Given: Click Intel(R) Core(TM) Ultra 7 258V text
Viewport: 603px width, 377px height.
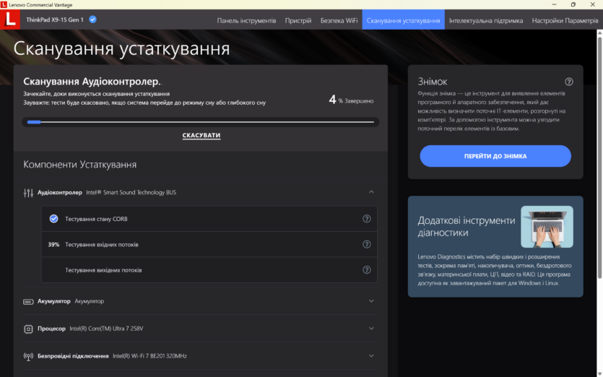Looking at the screenshot, I should [x=106, y=329].
